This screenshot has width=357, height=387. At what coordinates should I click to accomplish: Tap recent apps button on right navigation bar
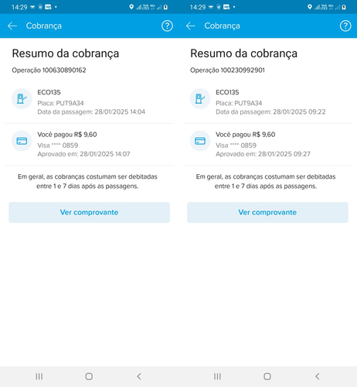[217, 376]
